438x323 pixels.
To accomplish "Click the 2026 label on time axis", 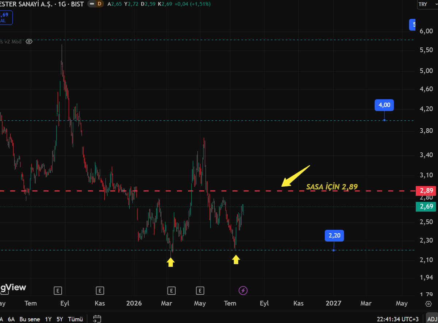I will pos(134,303).
